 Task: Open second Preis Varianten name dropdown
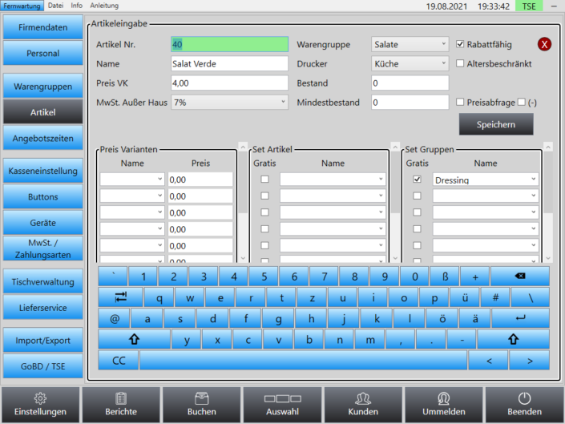tap(132, 196)
